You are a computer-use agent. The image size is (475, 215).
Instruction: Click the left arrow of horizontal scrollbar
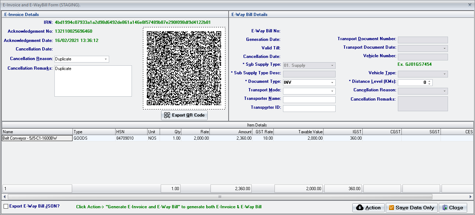4,197
